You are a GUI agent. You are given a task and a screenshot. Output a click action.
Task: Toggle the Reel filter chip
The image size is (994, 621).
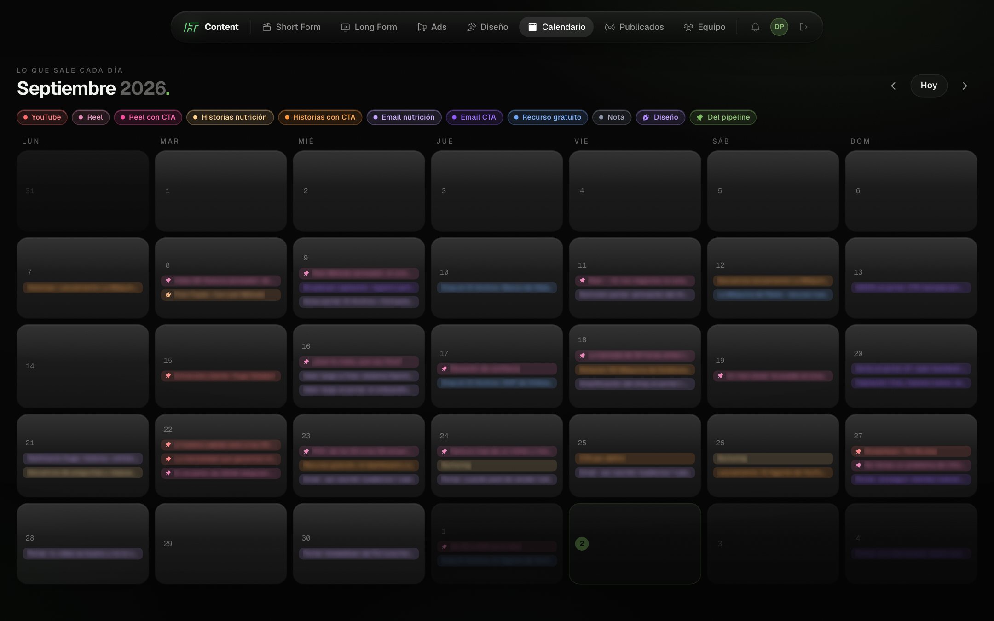click(x=91, y=117)
